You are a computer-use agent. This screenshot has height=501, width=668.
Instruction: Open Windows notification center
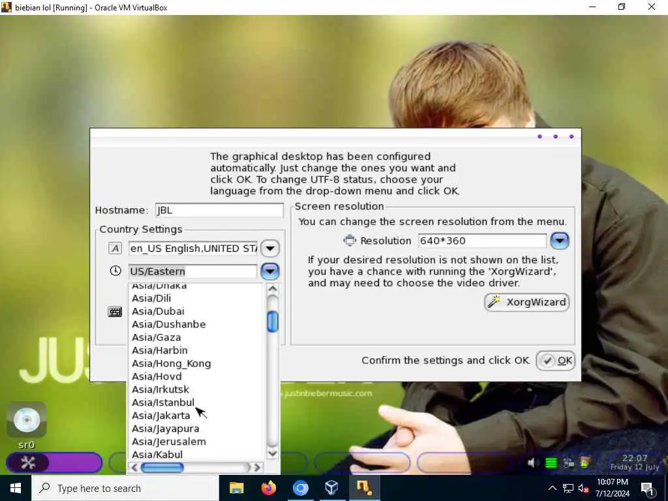[647, 489]
